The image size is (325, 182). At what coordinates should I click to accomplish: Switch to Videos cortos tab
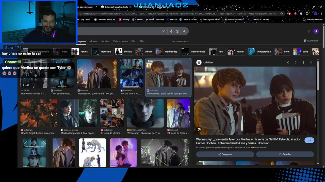[x=120, y=41]
